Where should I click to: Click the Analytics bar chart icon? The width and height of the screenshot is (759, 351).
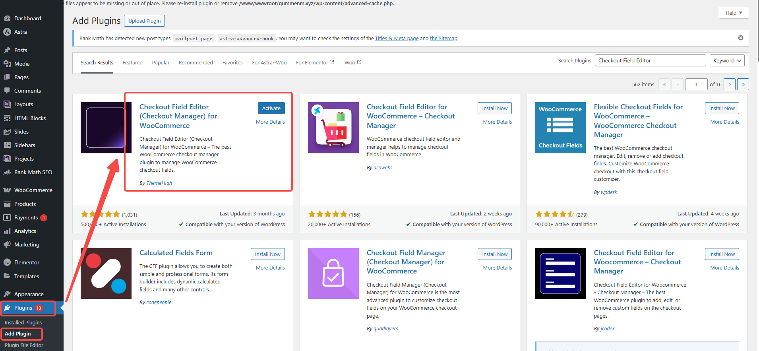tap(7, 231)
